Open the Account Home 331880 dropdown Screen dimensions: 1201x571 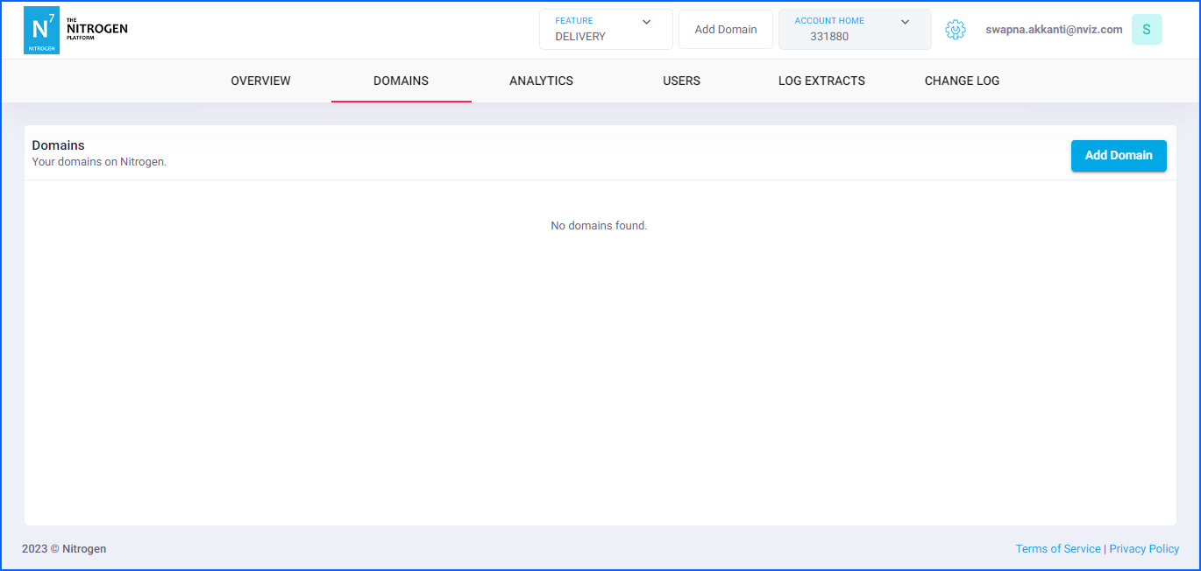[854, 30]
